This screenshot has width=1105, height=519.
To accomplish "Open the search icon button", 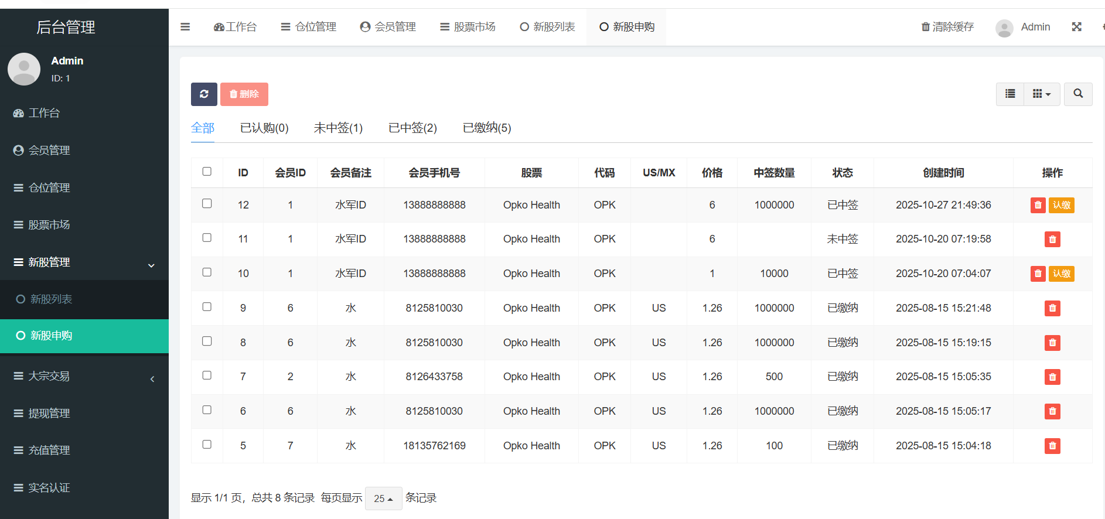I will coord(1078,94).
